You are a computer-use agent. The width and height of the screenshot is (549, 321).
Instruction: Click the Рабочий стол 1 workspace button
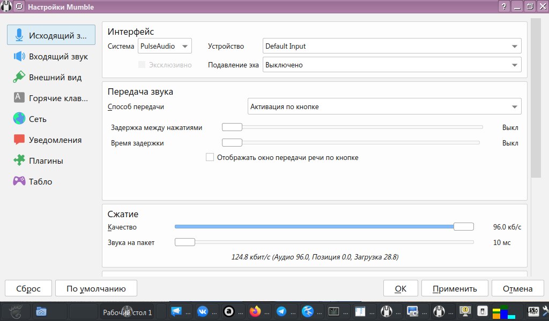[x=128, y=312]
